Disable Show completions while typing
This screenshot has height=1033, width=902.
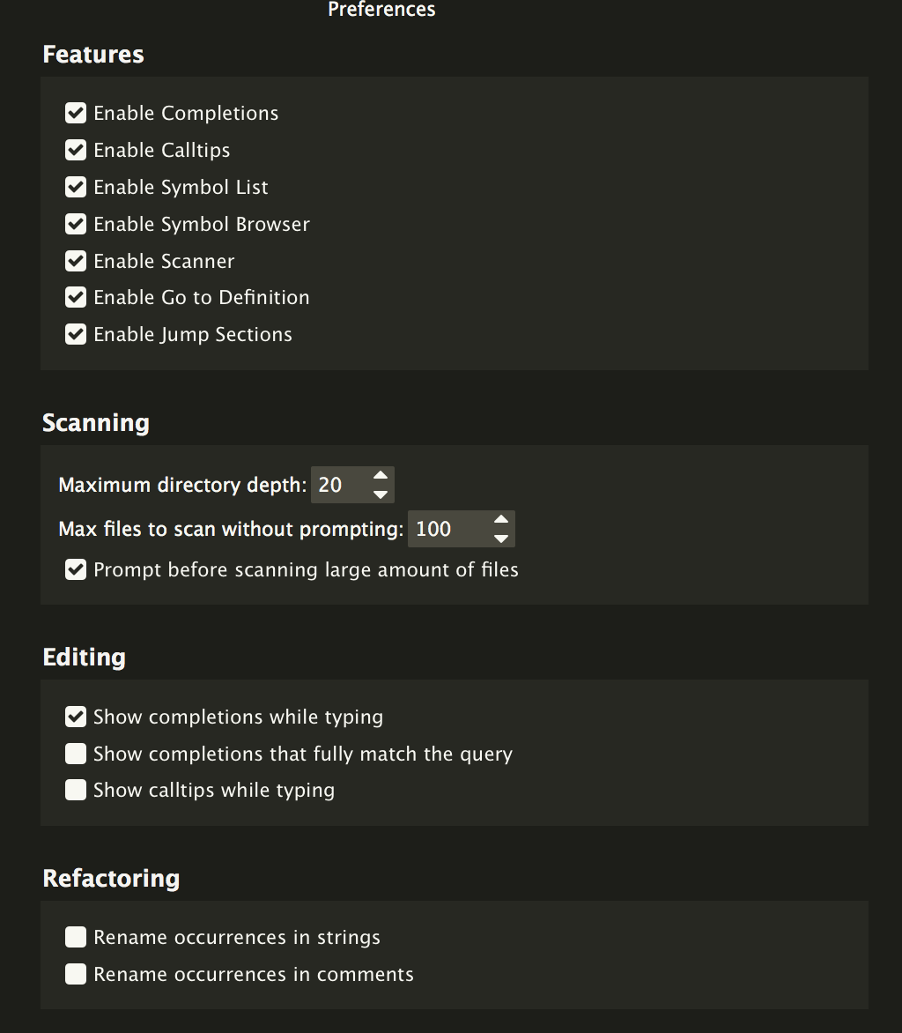click(76, 717)
